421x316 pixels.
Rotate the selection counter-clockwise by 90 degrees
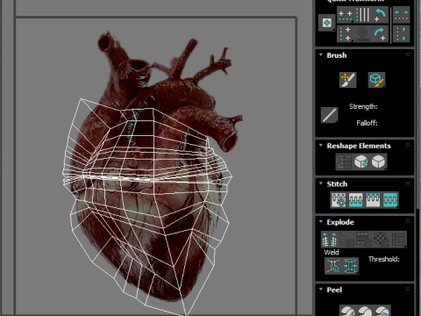pos(380,15)
